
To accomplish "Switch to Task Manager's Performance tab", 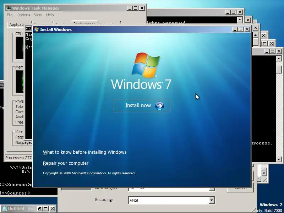I will tap(84, 23).
